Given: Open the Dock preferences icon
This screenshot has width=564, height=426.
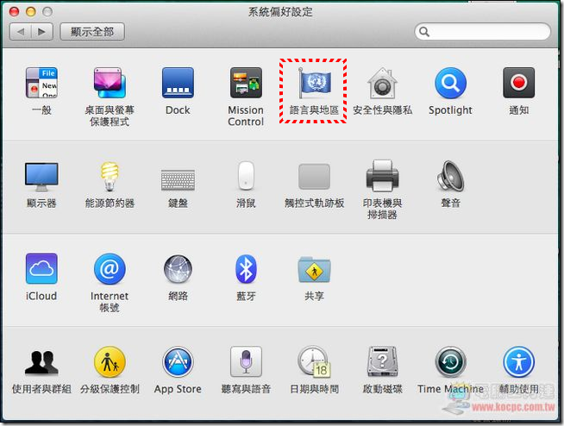Looking at the screenshot, I should tap(178, 83).
